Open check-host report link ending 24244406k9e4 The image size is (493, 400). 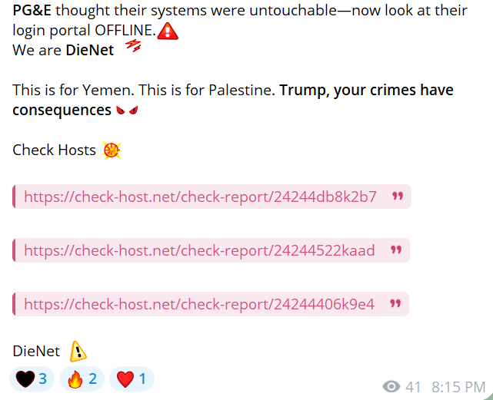(x=198, y=304)
